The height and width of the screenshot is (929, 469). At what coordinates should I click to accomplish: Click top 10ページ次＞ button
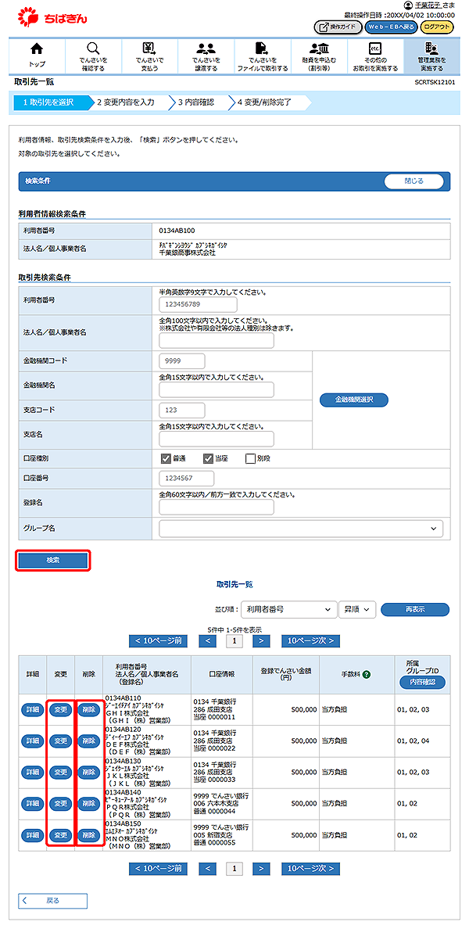coord(310,640)
